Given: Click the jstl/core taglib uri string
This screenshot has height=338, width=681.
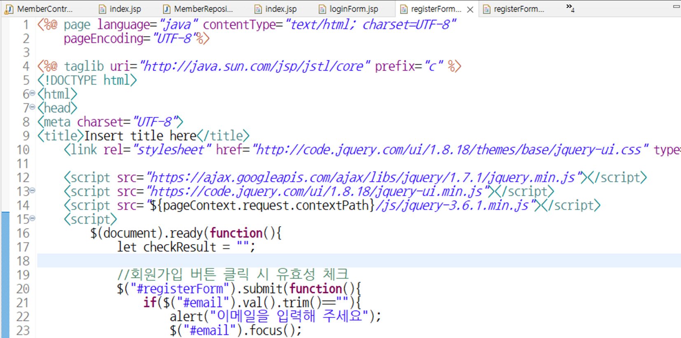Looking at the screenshot, I should 254,66.
